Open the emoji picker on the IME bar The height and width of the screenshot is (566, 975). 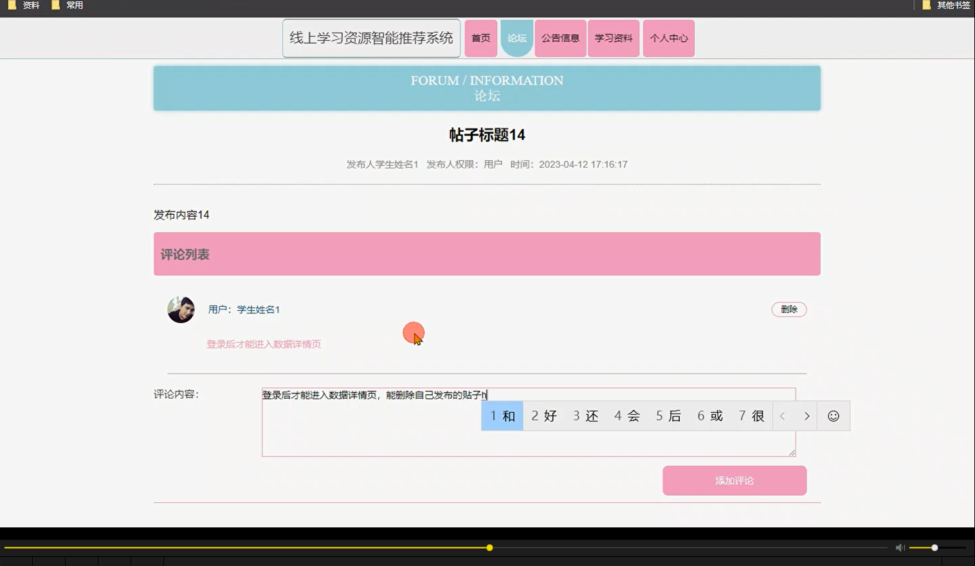(833, 415)
